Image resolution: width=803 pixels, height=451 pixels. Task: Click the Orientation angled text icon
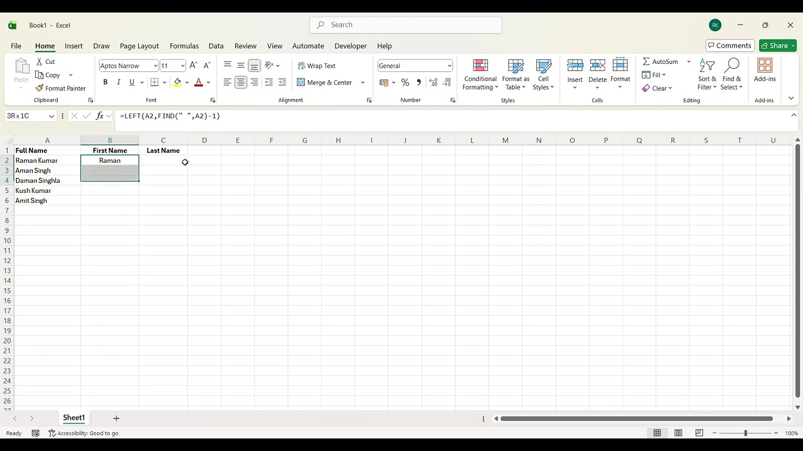pyautogui.click(x=269, y=65)
